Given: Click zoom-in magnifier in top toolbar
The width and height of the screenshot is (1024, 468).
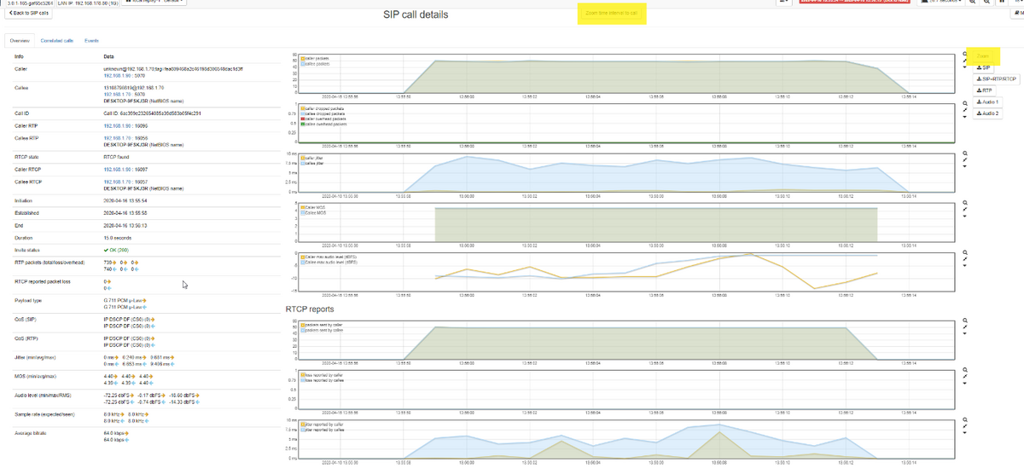Looking at the screenshot, I should coord(973,3).
